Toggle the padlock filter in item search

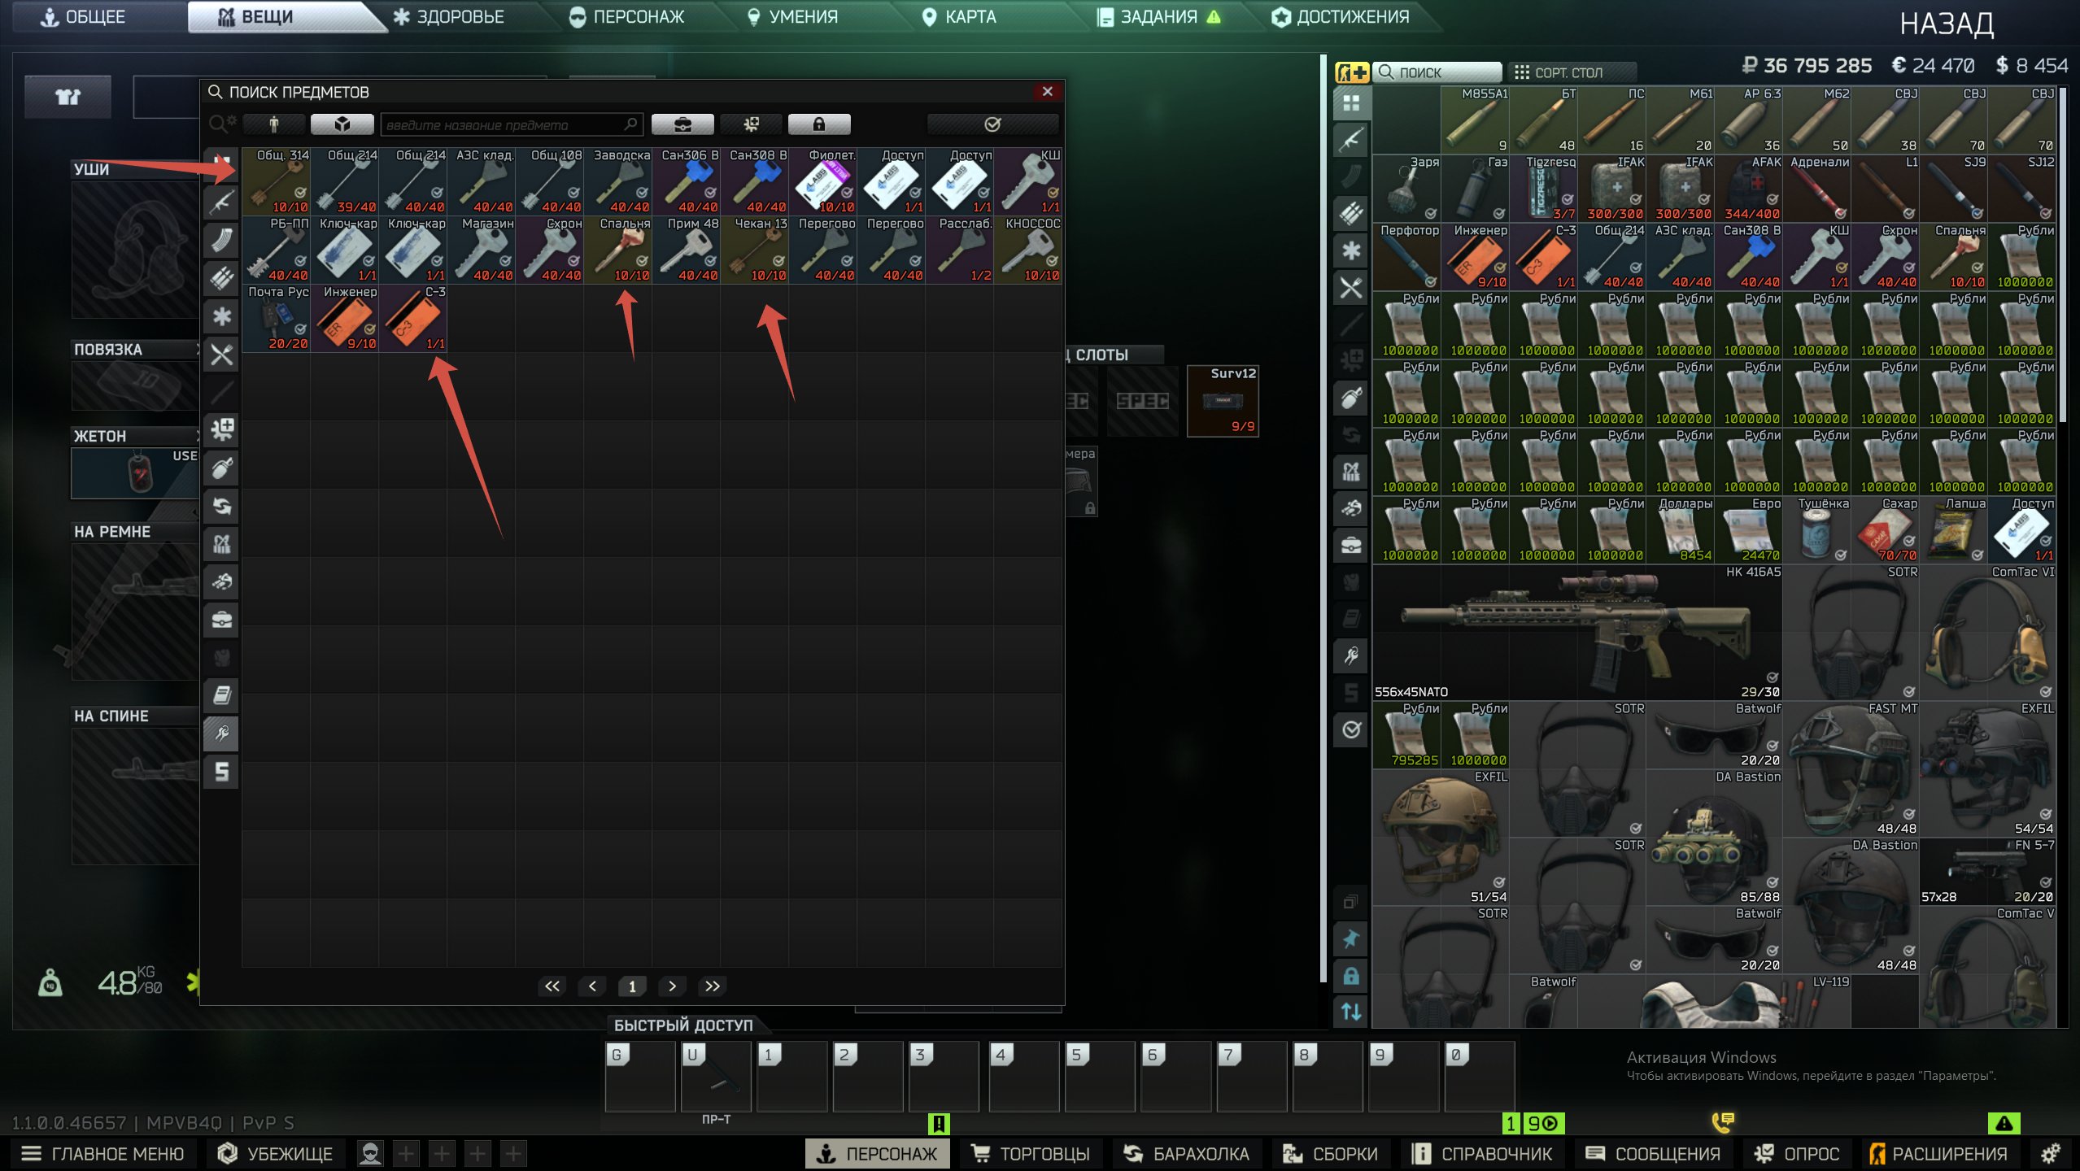[x=819, y=124]
